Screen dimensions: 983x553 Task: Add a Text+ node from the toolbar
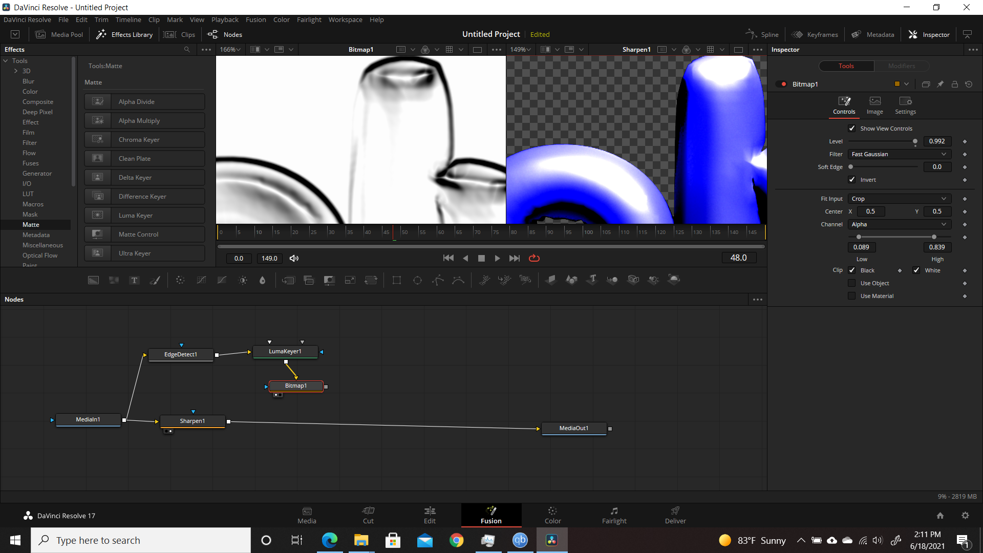click(134, 280)
